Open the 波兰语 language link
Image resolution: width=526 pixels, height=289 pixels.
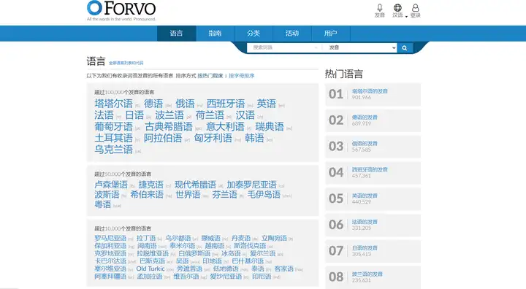[x=169, y=115]
